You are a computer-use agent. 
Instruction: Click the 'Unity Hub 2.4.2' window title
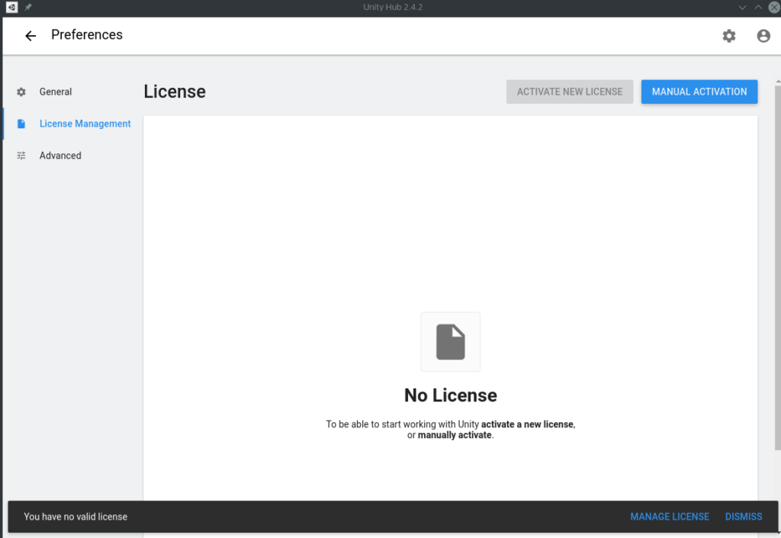tap(393, 7)
